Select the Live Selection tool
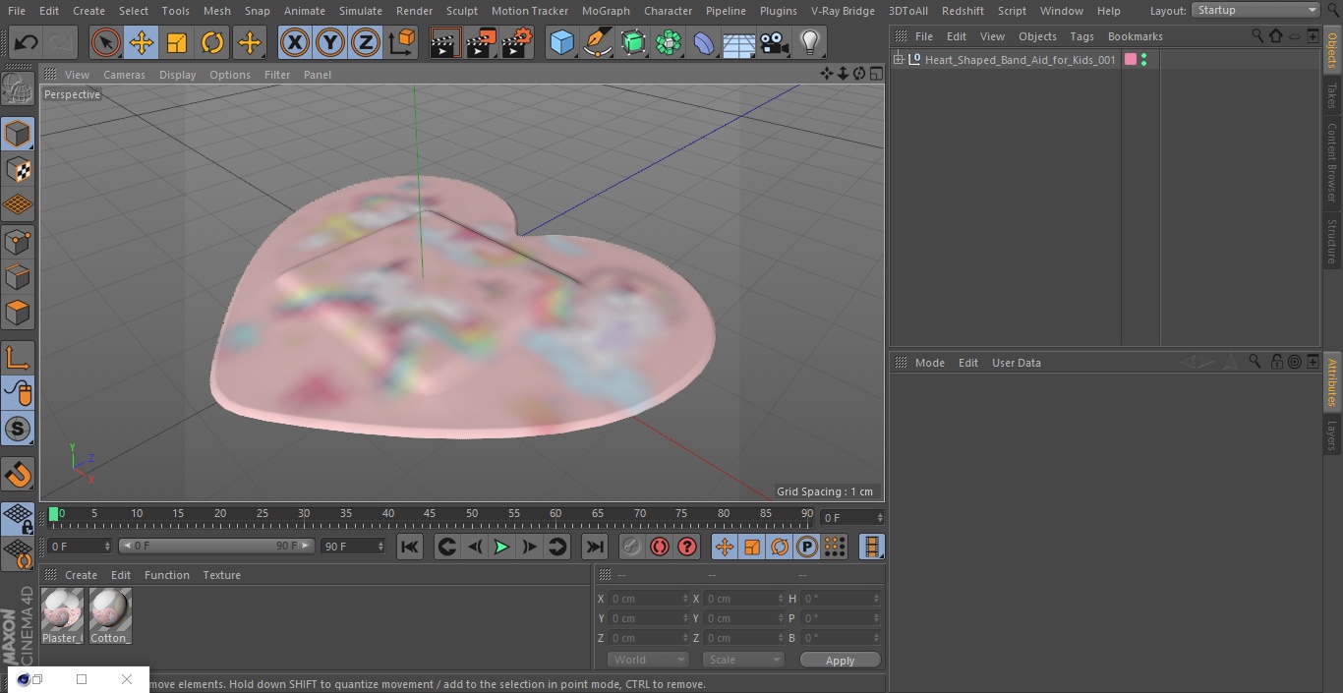Screen dimensions: 1343x693 click(105, 42)
